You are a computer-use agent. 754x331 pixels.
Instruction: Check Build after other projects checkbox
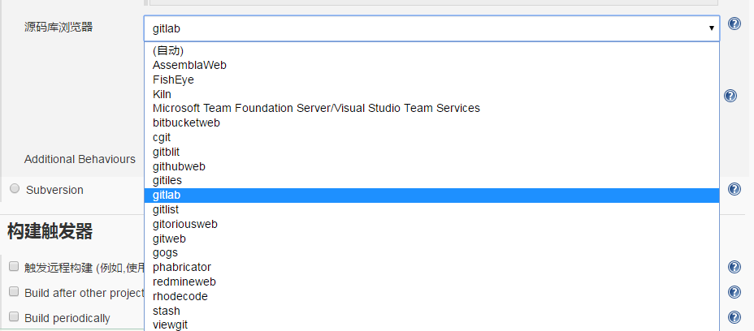[14, 291]
